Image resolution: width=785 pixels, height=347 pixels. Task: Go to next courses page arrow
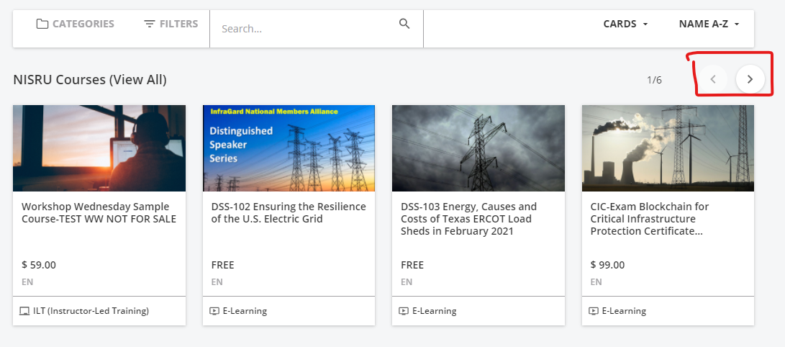(x=750, y=79)
